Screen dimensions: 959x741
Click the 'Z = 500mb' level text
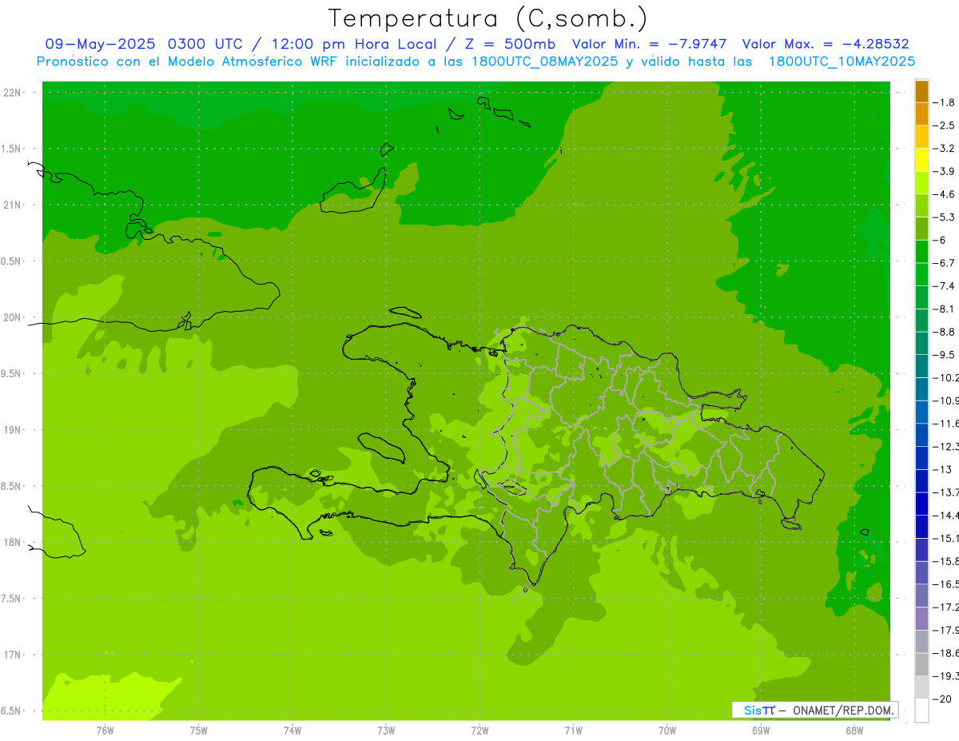pyautogui.click(x=508, y=45)
